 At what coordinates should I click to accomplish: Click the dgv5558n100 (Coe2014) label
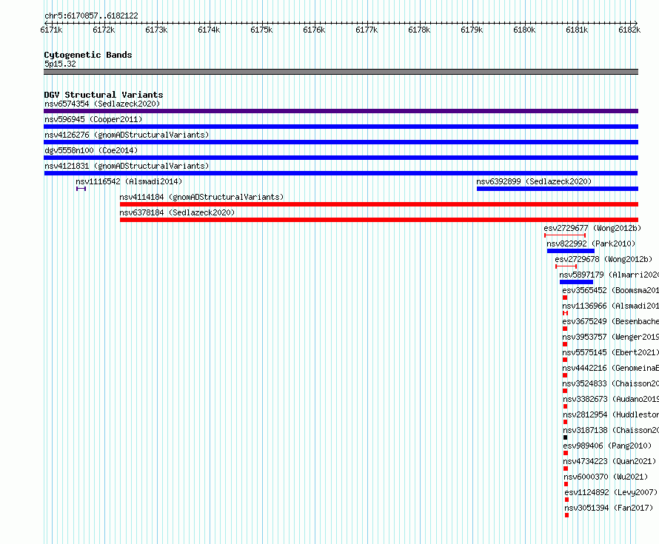point(91,150)
